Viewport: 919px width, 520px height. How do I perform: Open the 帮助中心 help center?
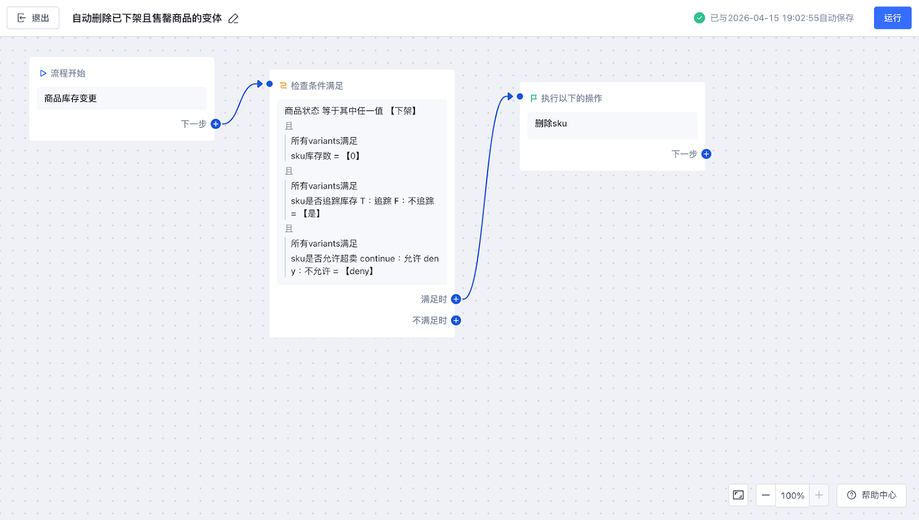point(871,495)
